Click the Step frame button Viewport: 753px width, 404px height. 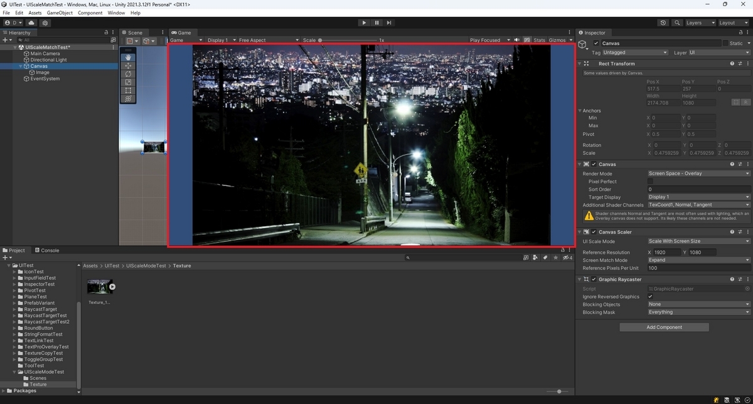pyautogui.click(x=389, y=23)
